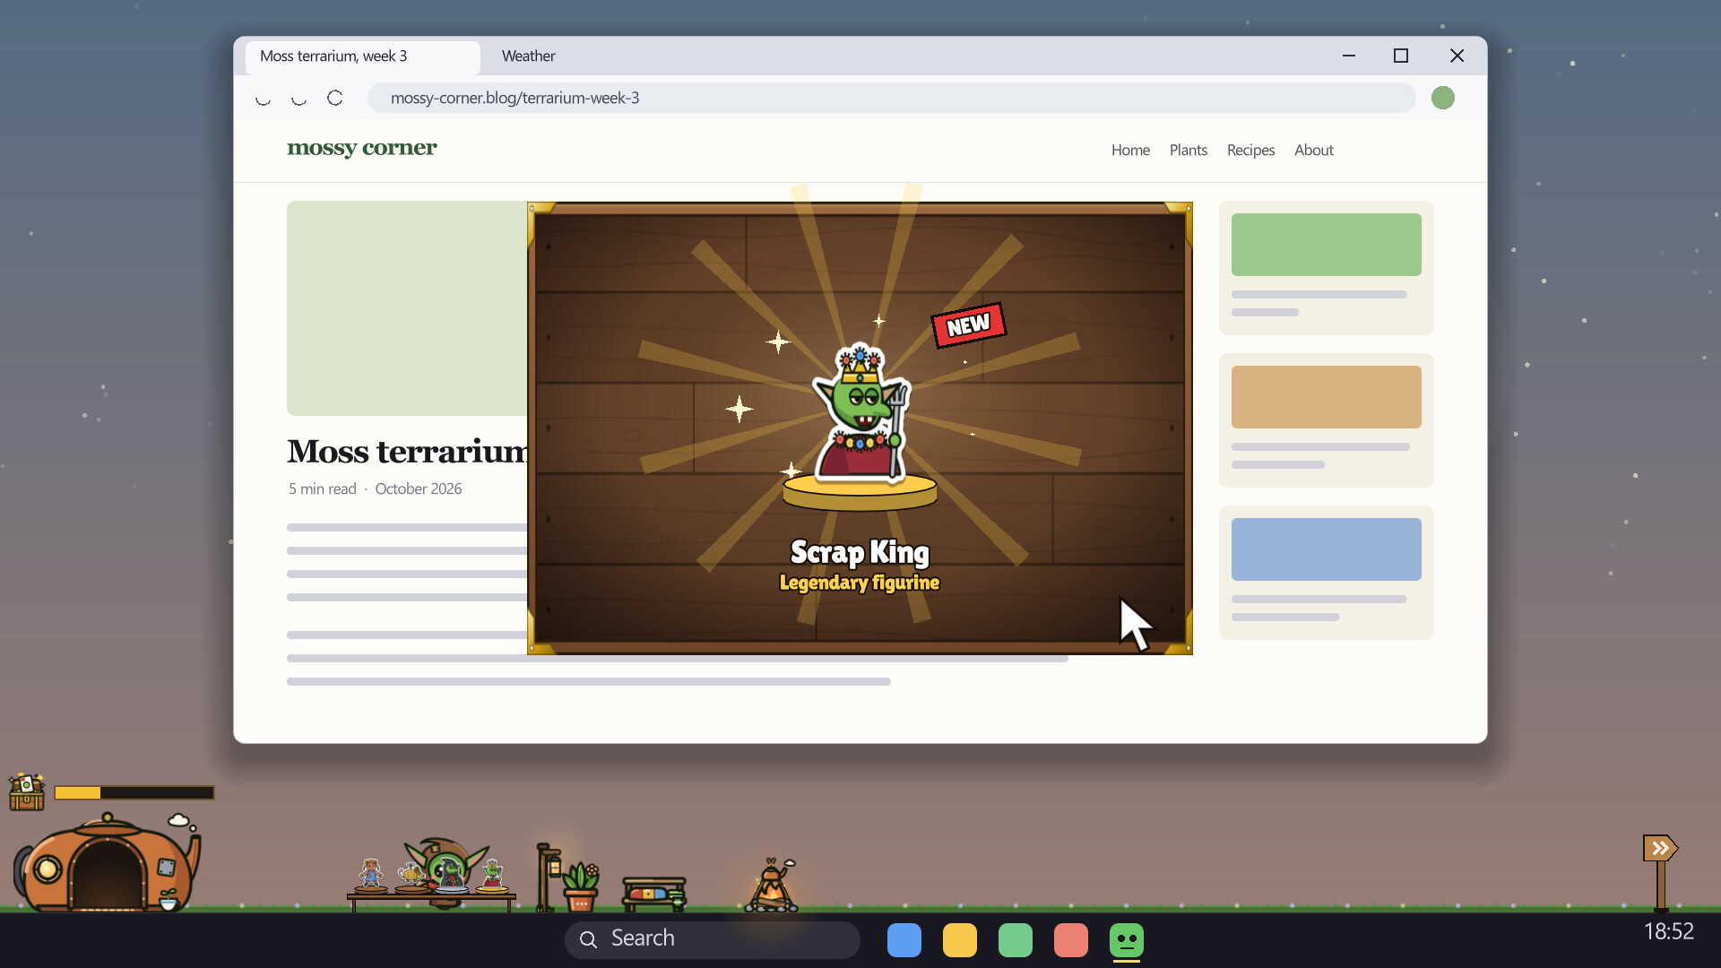Click the Scrap King title text

click(860, 552)
